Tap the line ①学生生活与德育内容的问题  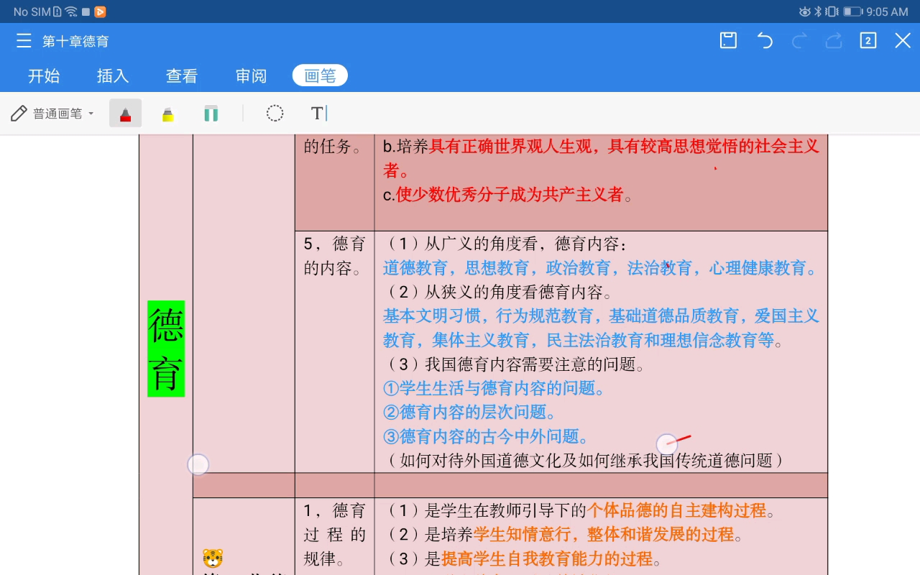[x=494, y=388]
